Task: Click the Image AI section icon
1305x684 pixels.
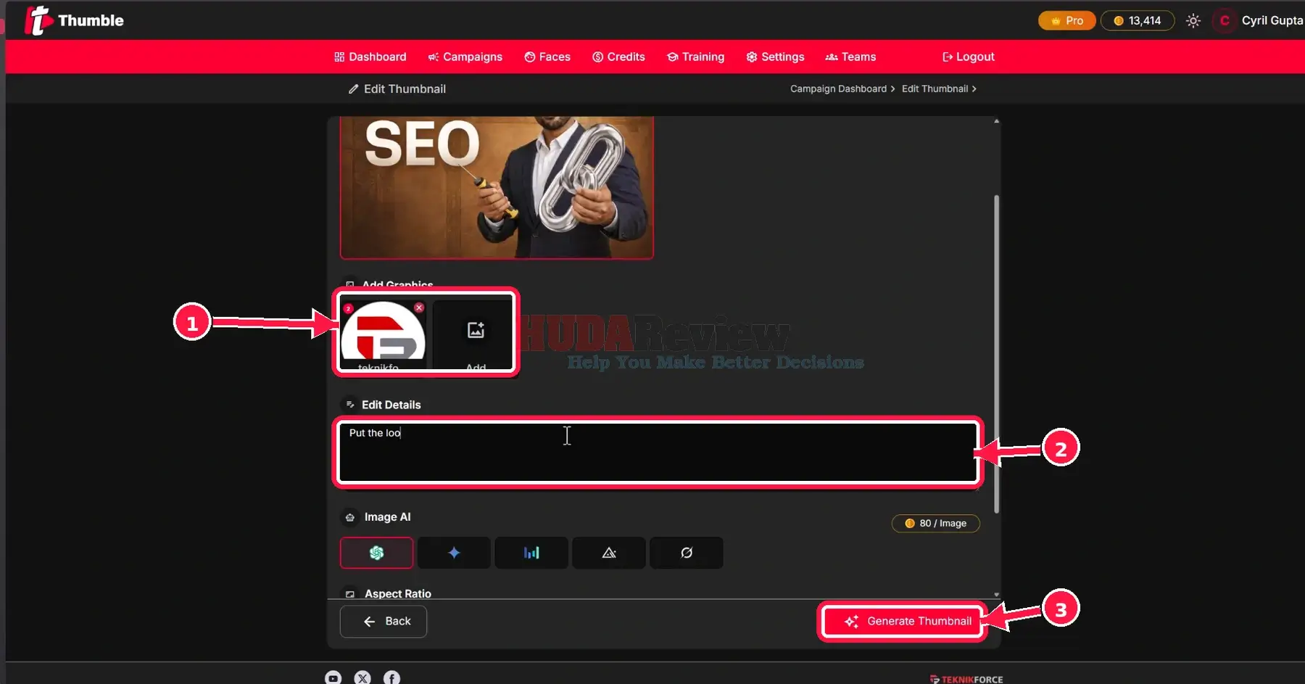Action: pos(349,517)
